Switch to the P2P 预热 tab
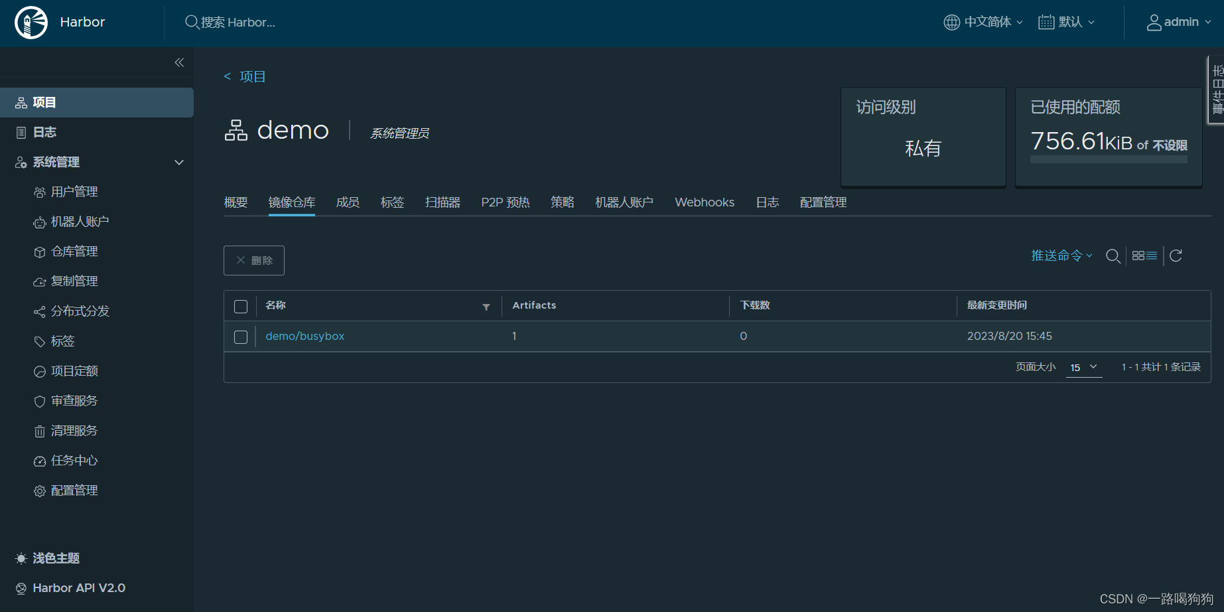1224x612 pixels. [506, 202]
